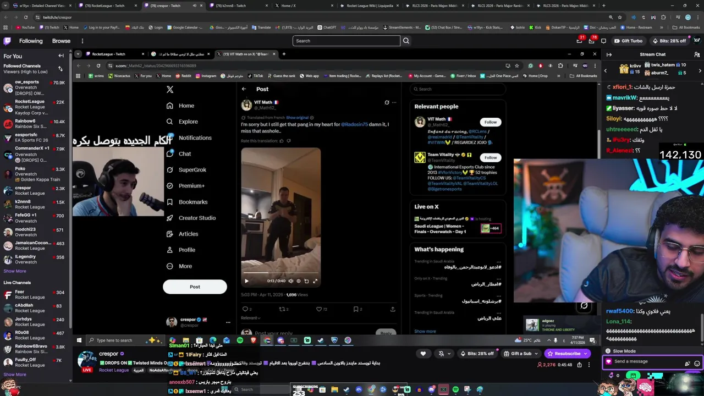The height and width of the screenshot is (396, 704).
Task: Open Spotify from the bottom taskbar
Action: coord(455,389)
